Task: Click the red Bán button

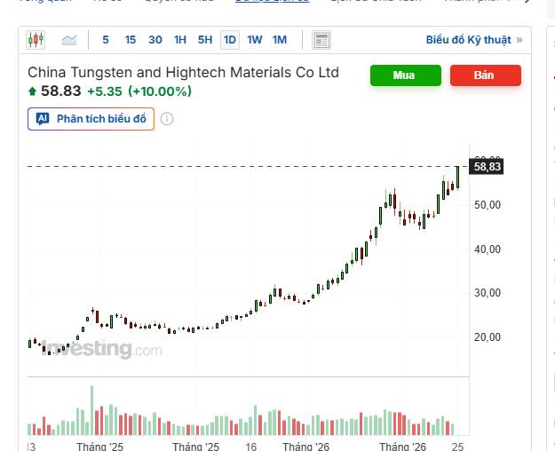Action: (x=486, y=75)
